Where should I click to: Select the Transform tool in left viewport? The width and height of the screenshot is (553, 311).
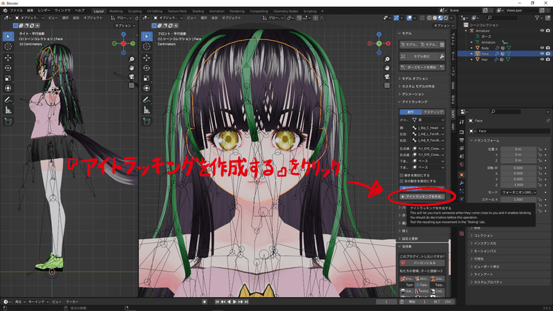click(x=8, y=88)
